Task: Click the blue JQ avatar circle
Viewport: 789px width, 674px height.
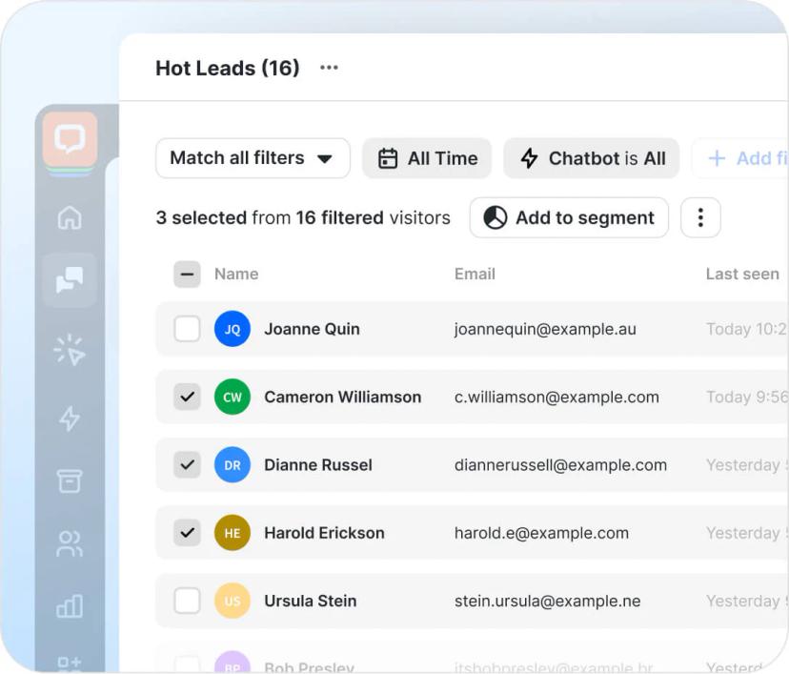Action: 233,329
